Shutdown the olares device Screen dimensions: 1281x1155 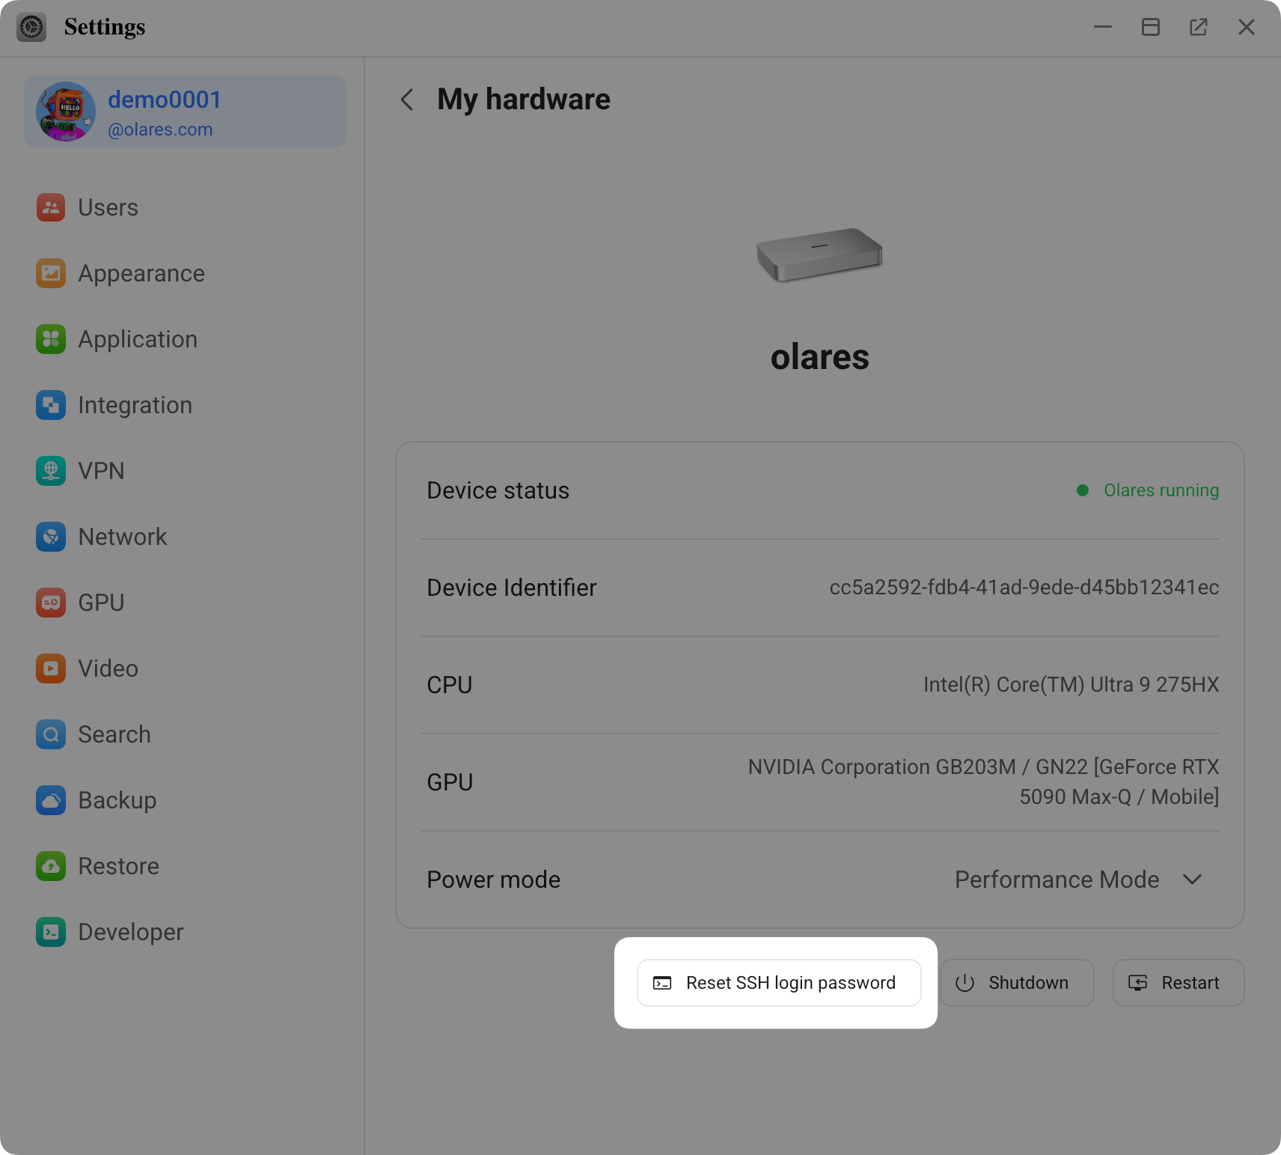pyautogui.click(x=1017, y=982)
